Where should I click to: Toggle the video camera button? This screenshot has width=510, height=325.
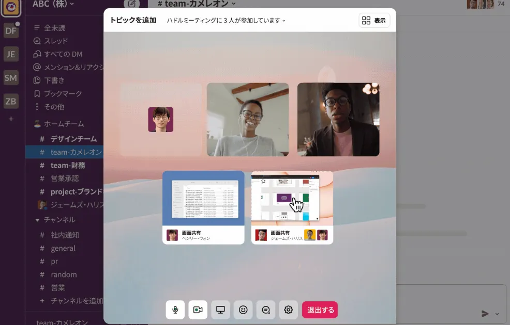(x=198, y=310)
